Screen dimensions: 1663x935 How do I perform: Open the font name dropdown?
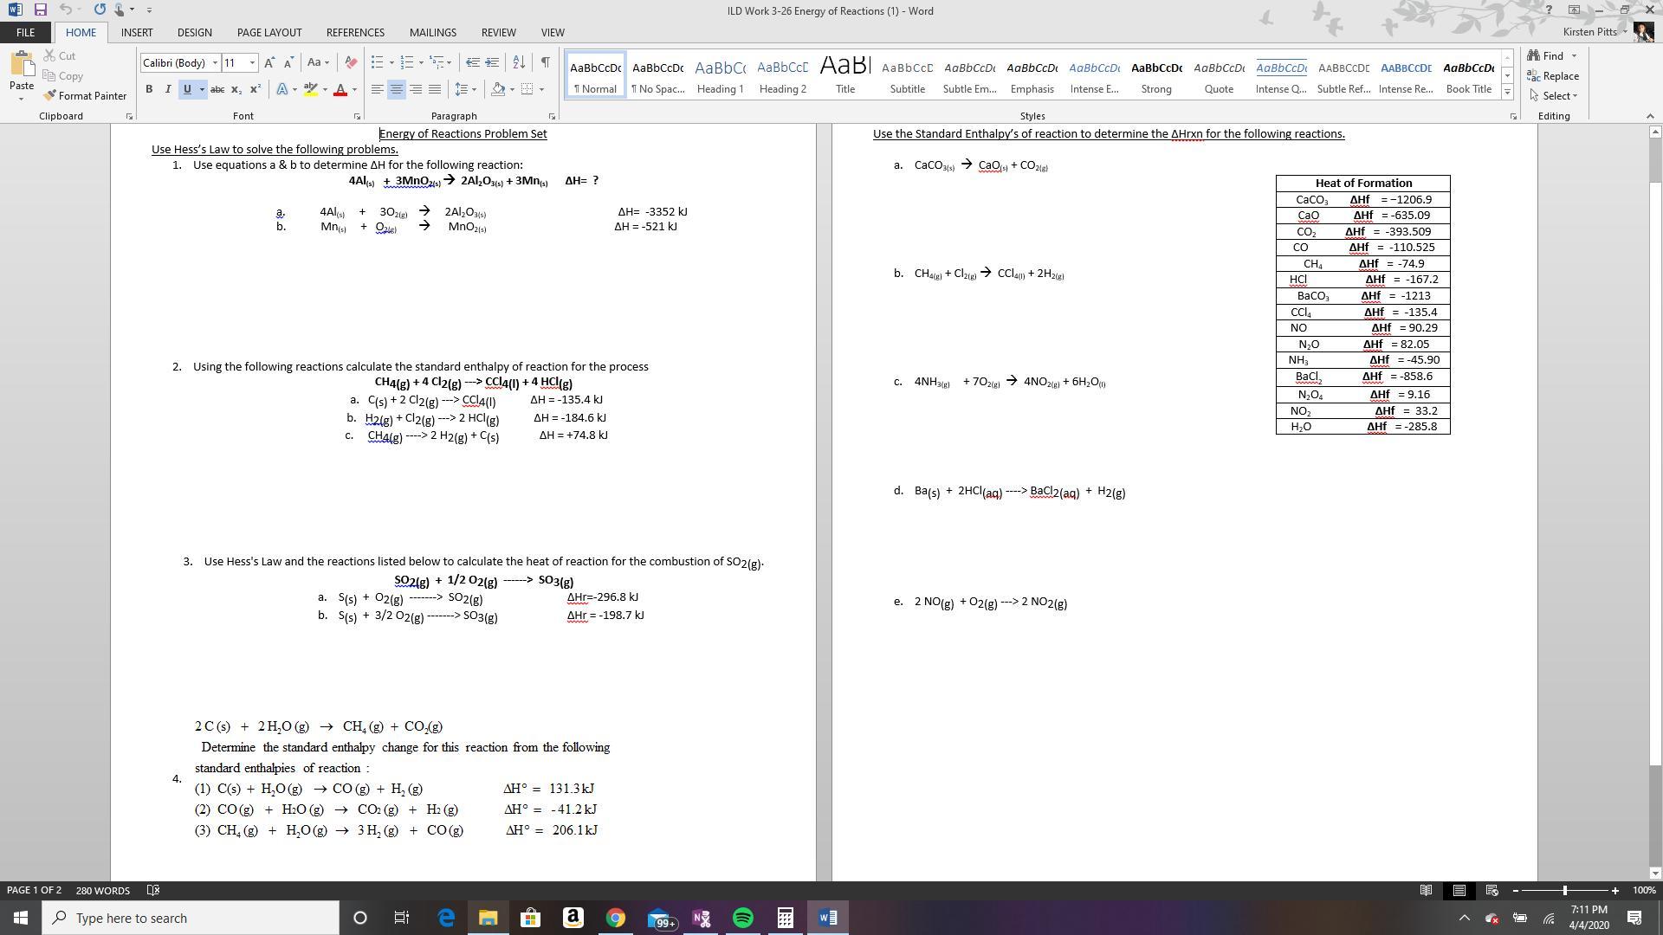[215, 62]
